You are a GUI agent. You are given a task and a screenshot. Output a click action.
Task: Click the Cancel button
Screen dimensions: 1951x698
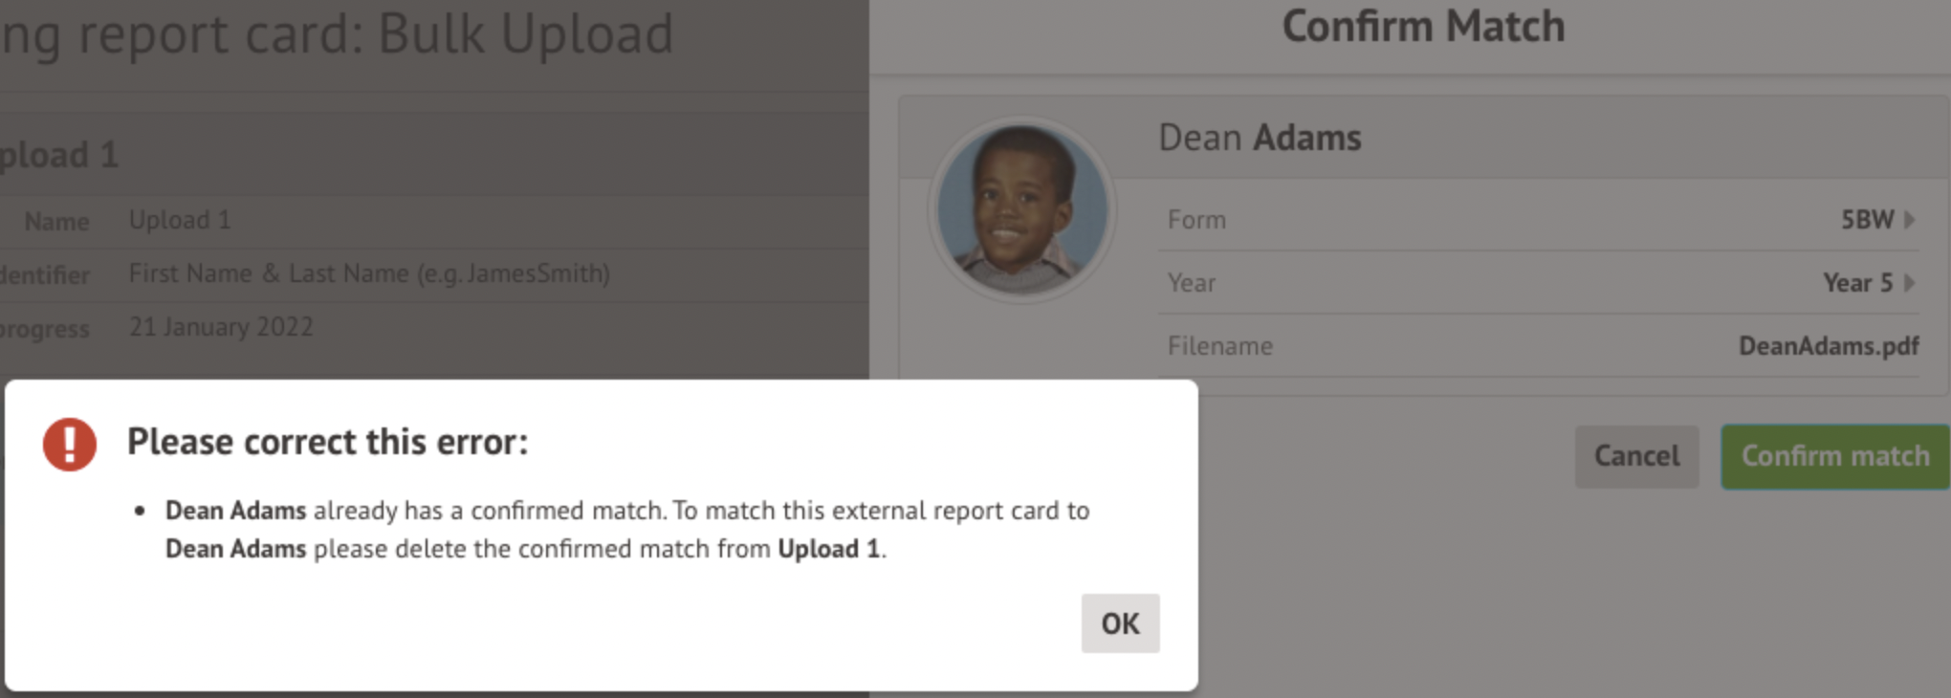pos(1636,456)
